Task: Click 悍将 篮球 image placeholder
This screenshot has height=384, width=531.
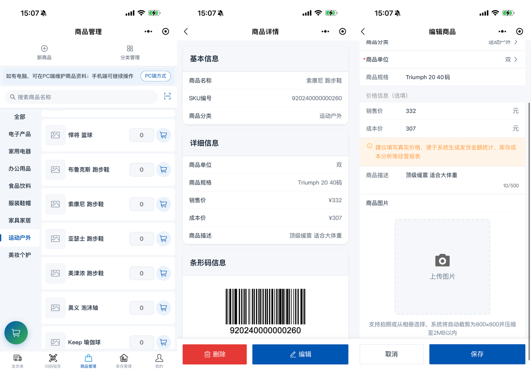Action: tap(55, 135)
